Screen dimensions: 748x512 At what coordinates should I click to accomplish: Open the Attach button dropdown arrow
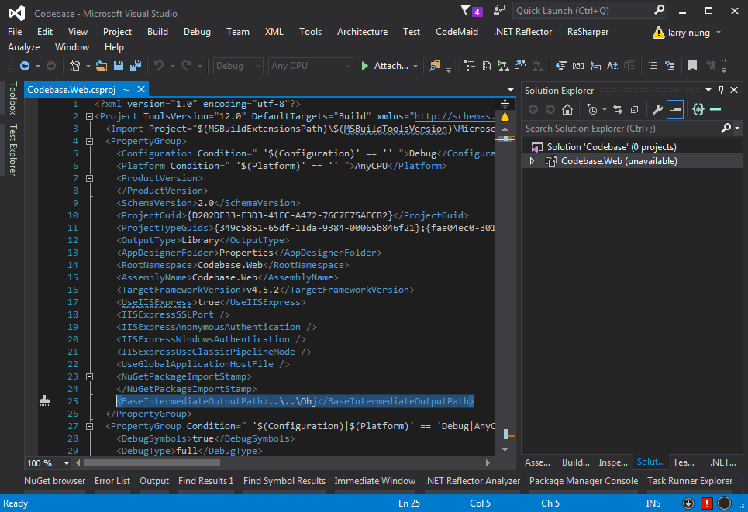click(415, 67)
